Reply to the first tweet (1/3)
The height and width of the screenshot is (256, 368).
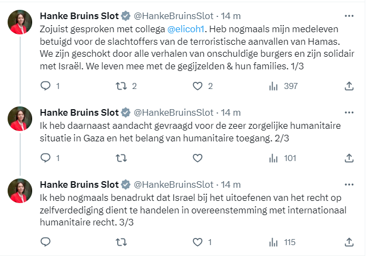46,86
